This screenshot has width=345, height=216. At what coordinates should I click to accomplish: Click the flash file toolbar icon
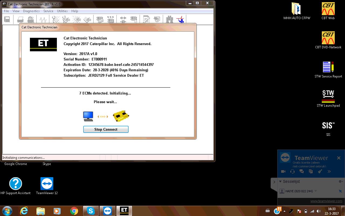[157, 19]
